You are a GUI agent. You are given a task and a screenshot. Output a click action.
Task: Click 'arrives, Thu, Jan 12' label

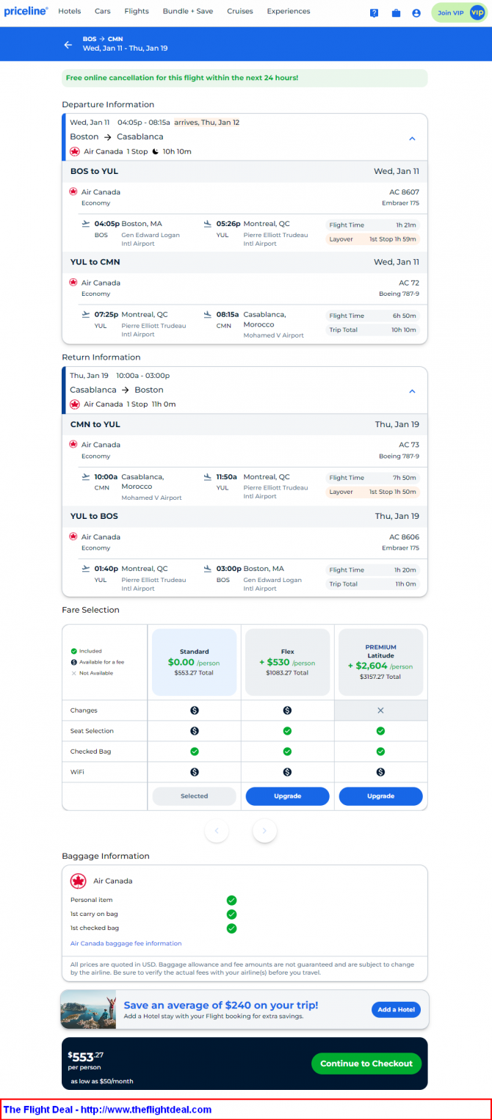click(207, 123)
